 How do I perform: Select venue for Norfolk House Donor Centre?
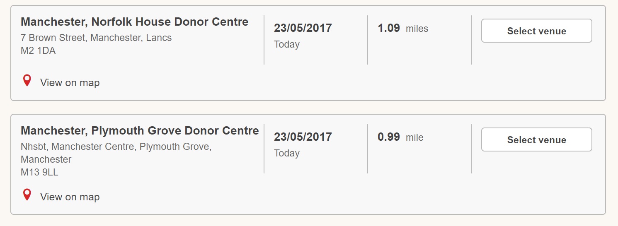click(536, 31)
